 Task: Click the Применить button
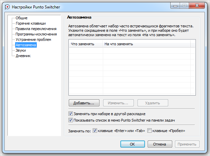coord(187,144)
